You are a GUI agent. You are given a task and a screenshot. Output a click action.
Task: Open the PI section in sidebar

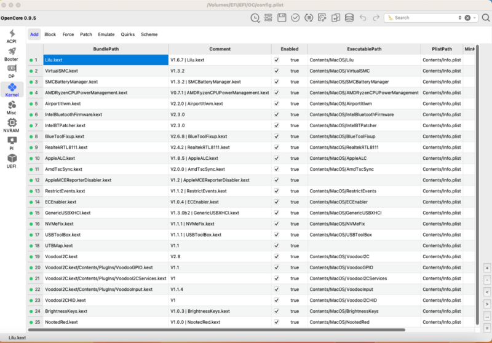point(12,144)
